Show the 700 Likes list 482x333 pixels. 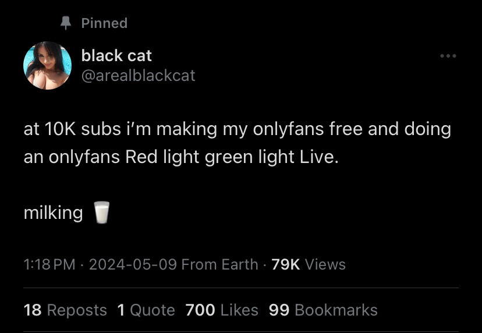pos(222,310)
